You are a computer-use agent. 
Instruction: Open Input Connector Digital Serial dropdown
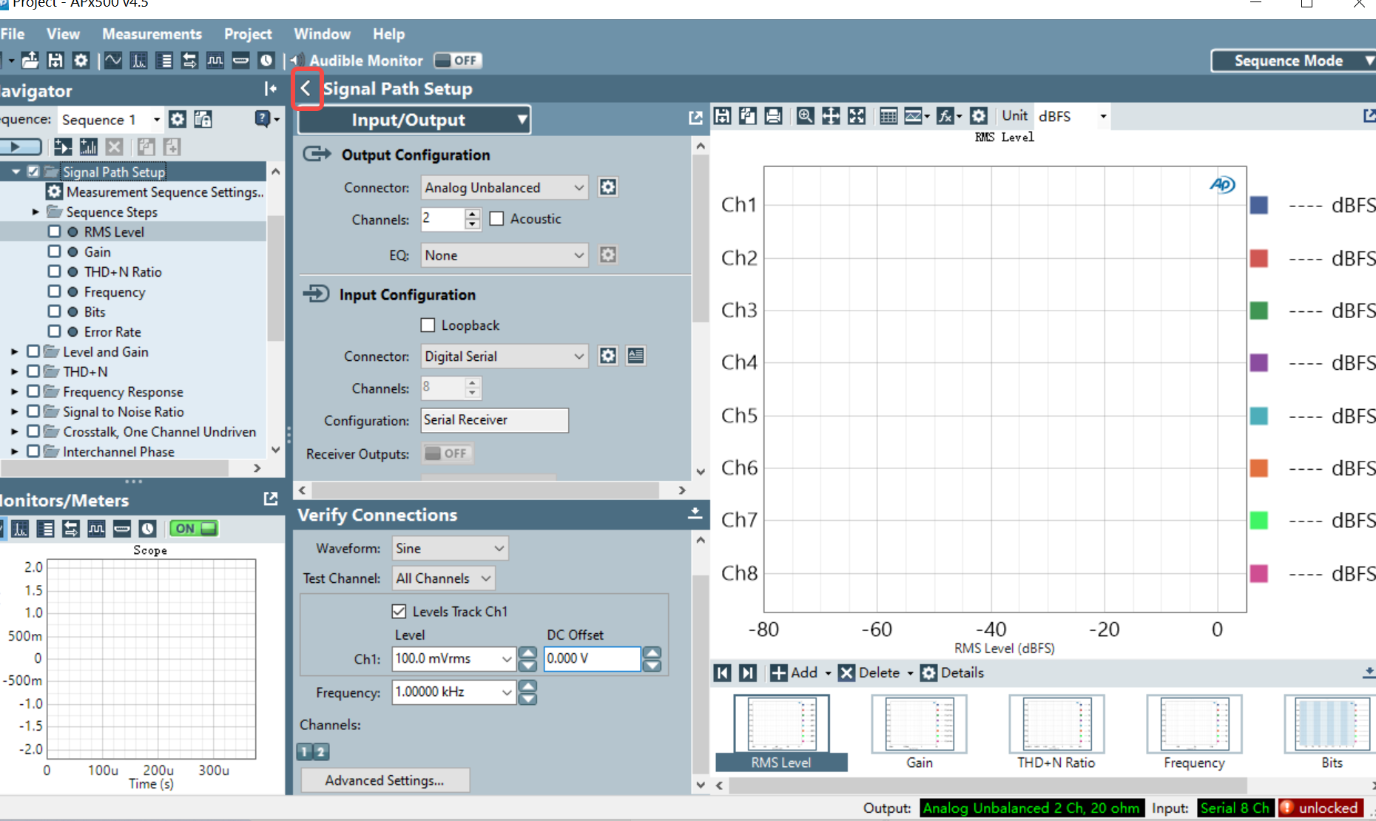(505, 357)
